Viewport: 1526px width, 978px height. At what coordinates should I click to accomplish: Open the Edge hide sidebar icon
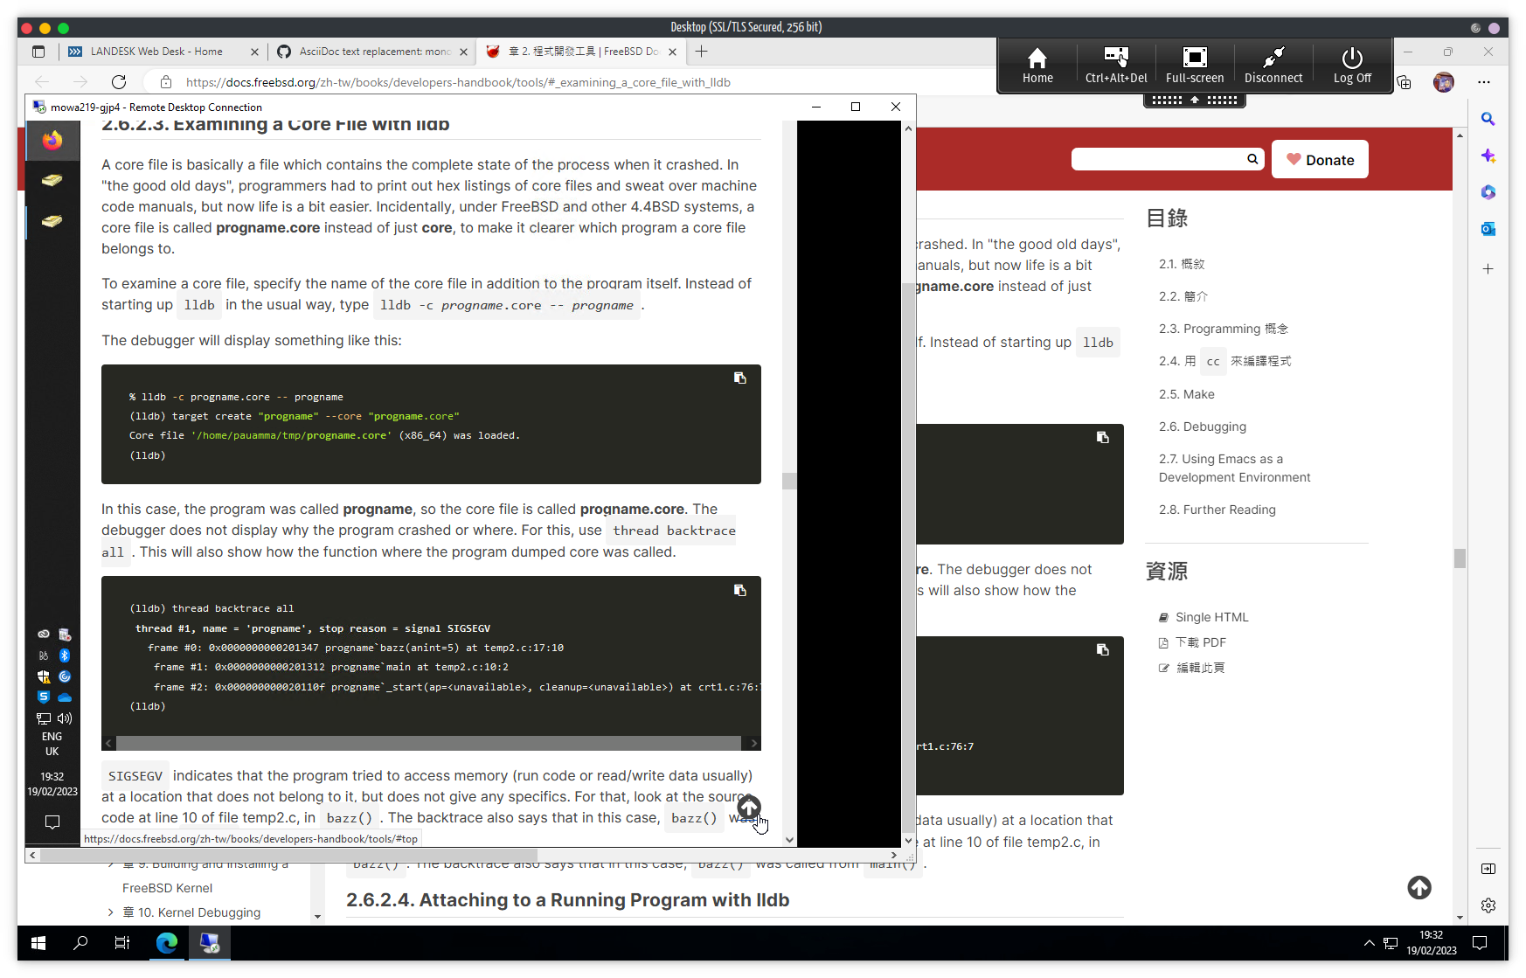1488,869
